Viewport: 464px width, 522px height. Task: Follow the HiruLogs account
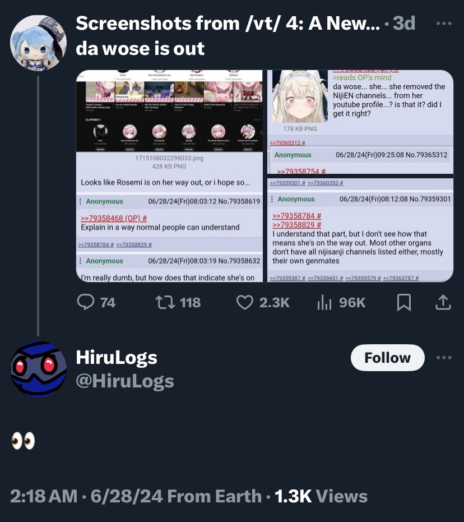click(387, 358)
